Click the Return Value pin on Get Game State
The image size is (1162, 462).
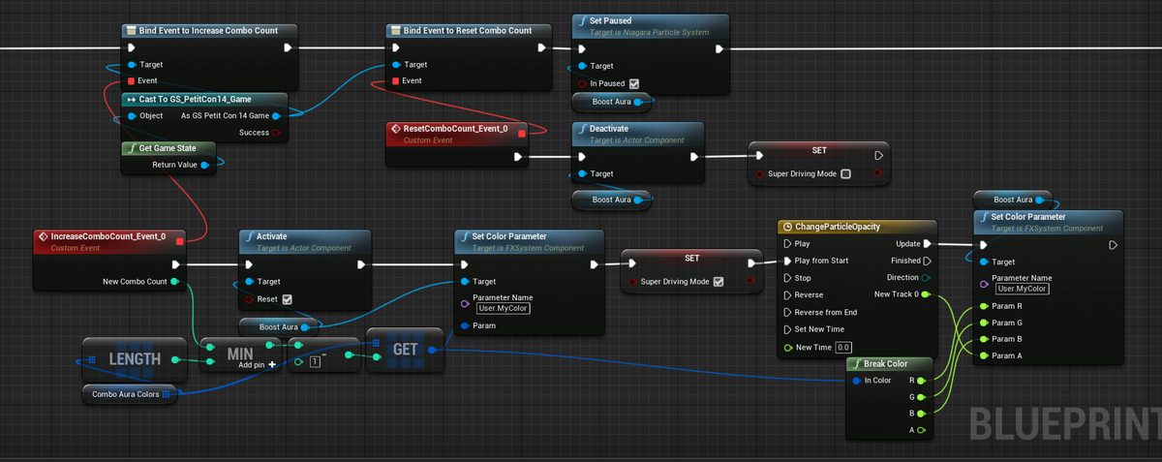[x=204, y=165]
